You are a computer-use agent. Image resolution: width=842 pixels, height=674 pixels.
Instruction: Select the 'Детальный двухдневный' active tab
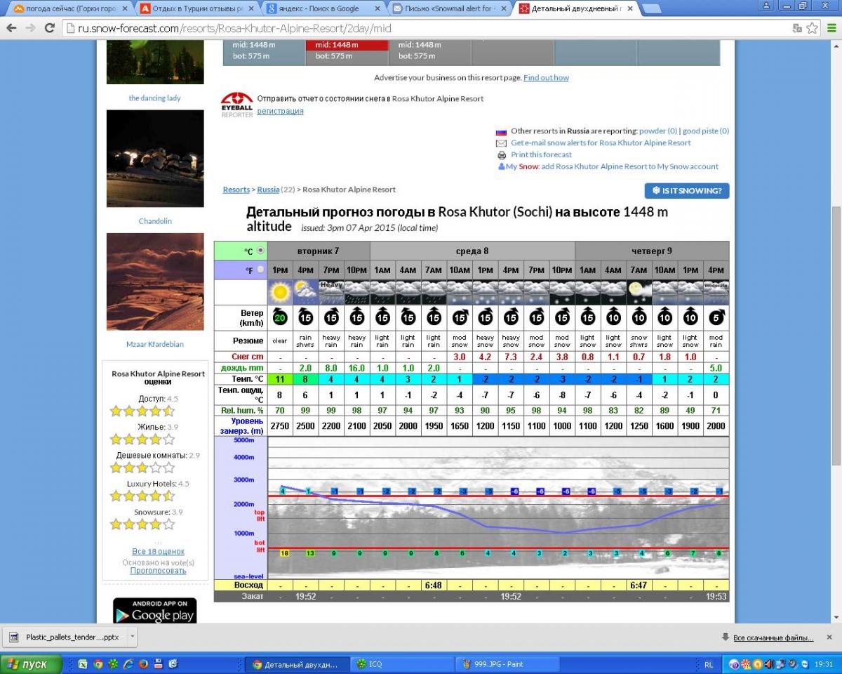tap(575, 9)
